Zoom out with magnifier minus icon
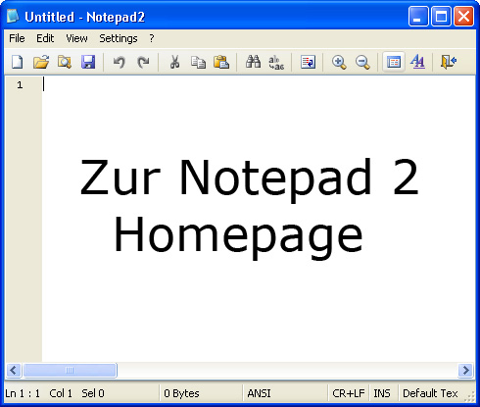The width and height of the screenshot is (480, 407). click(362, 62)
